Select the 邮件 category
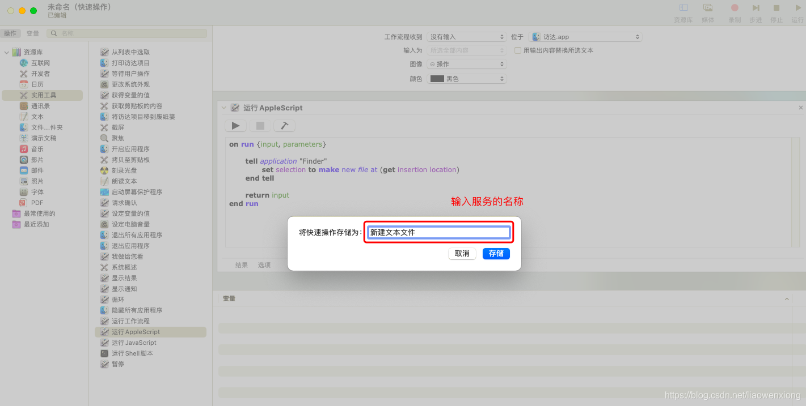 pos(37,170)
